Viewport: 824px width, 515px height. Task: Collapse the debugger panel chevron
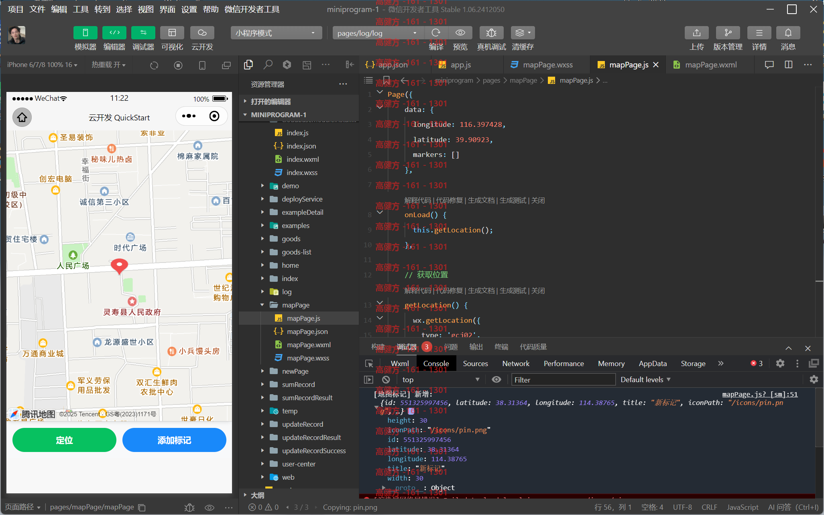tap(788, 348)
